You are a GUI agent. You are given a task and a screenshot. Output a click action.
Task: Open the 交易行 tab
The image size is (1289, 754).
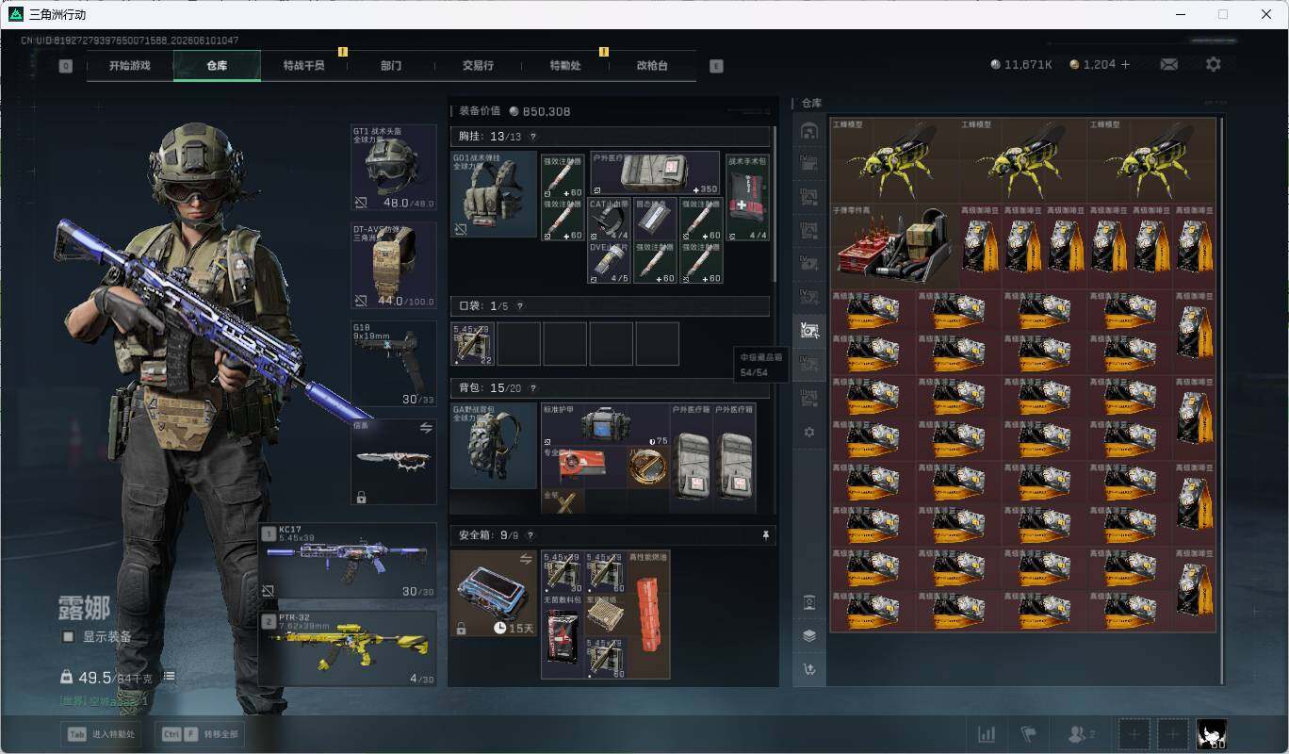click(x=478, y=66)
